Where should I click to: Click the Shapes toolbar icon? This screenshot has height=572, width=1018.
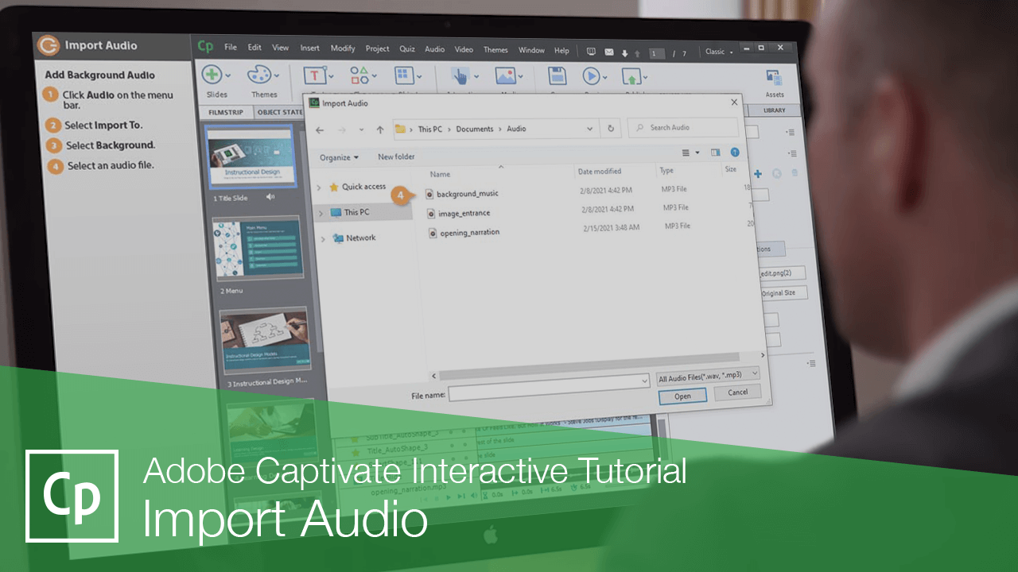(x=359, y=75)
